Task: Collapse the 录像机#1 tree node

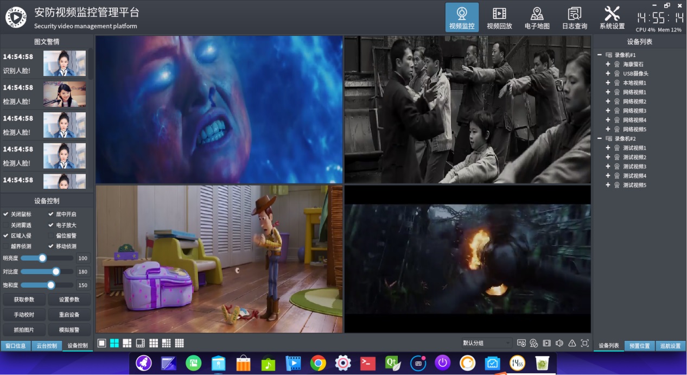Action: 599,55
